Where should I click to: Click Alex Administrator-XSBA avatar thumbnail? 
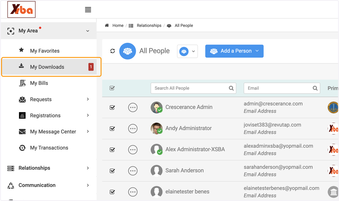click(x=157, y=150)
